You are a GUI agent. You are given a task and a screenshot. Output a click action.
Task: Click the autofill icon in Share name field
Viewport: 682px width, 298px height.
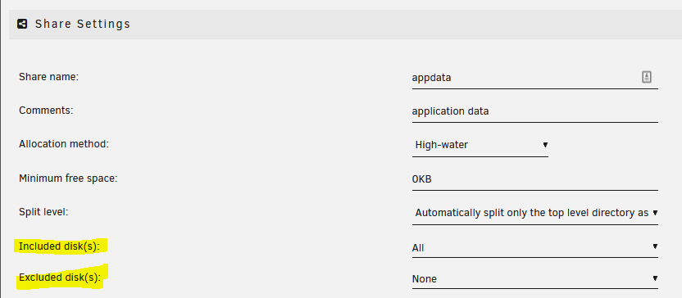coord(646,77)
